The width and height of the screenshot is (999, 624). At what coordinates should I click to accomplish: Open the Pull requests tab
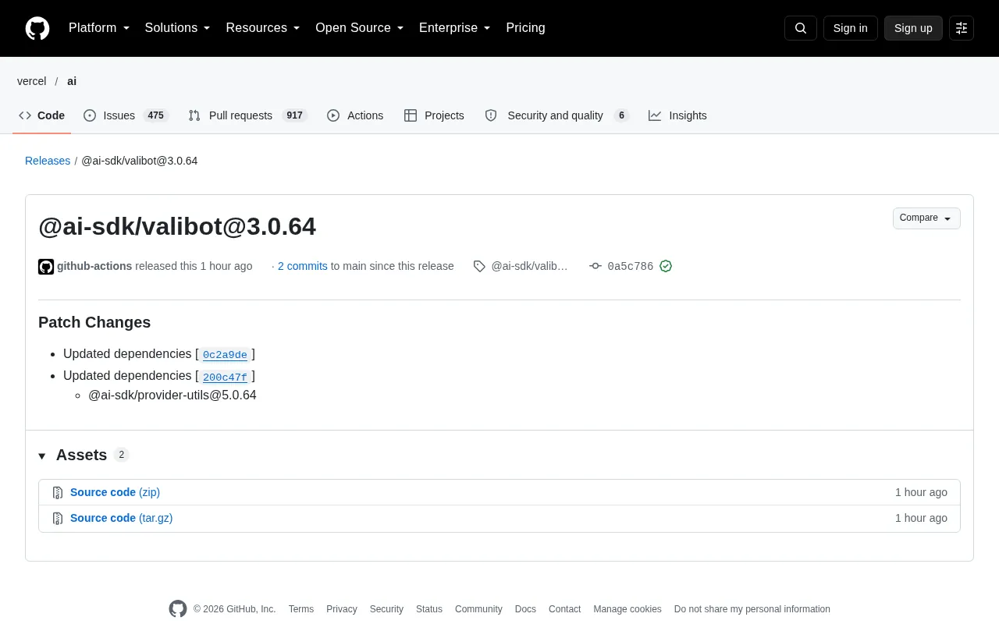coord(248,115)
